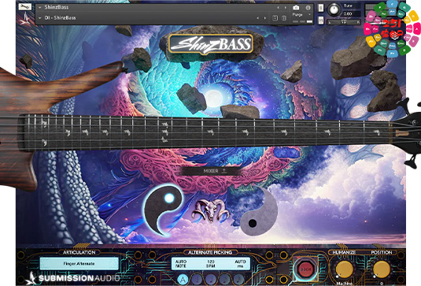Click the ALTERNATE PICKING label
The height and width of the screenshot is (286, 421).
[x=210, y=252]
